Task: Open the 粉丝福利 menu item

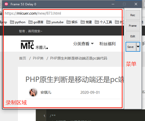Action: tap(107, 44)
